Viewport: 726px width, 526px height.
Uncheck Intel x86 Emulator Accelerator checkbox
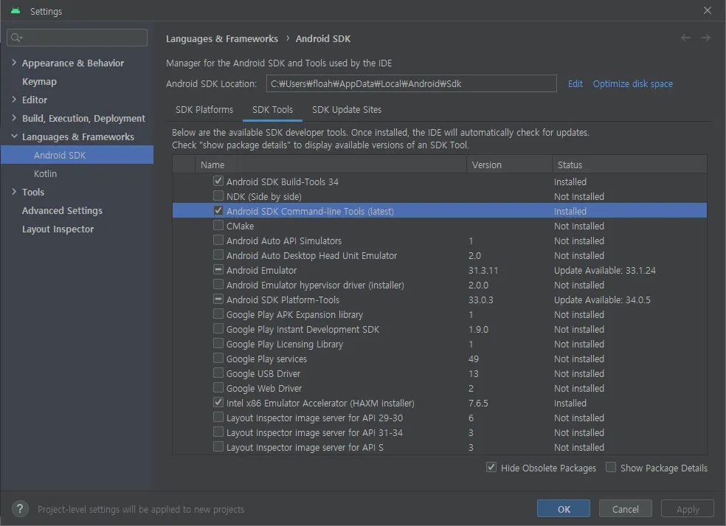click(218, 403)
